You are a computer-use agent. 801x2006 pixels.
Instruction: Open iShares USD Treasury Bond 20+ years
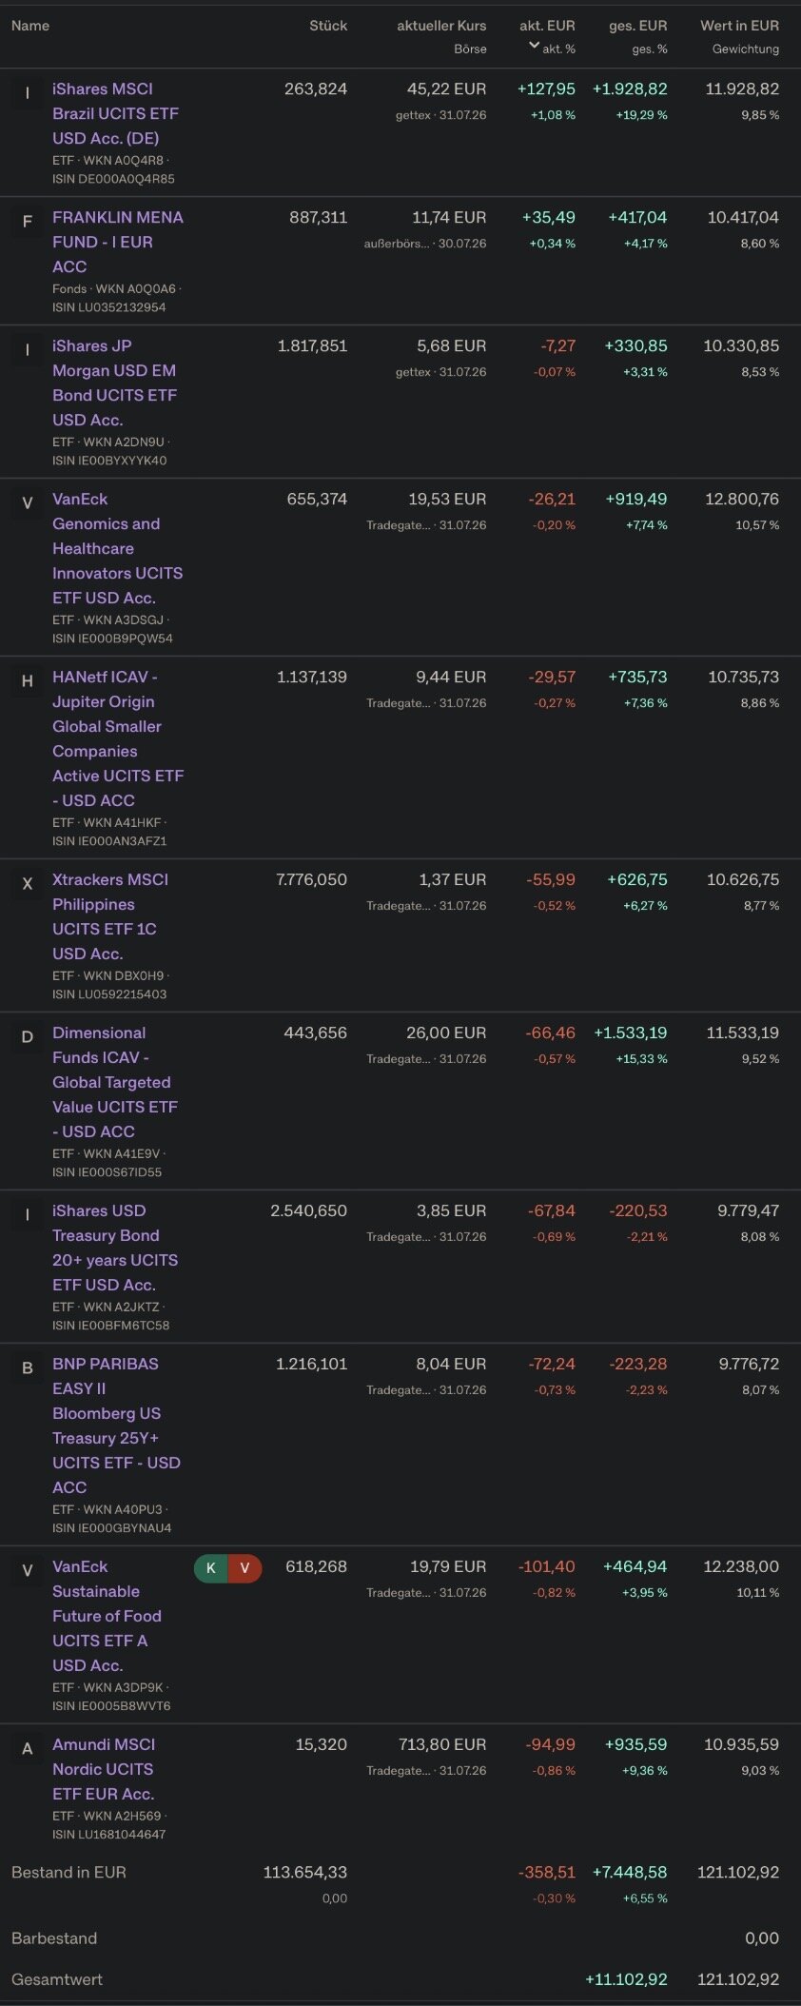[114, 1248]
